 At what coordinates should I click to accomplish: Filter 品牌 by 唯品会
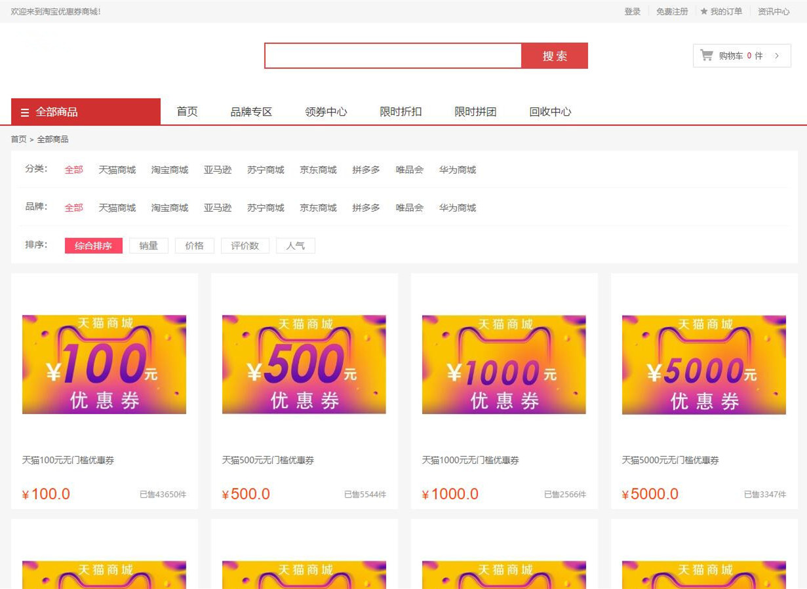(410, 208)
